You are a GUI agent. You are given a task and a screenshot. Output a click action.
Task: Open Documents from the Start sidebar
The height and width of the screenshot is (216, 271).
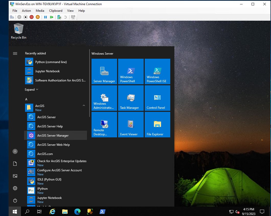click(x=15, y=164)
